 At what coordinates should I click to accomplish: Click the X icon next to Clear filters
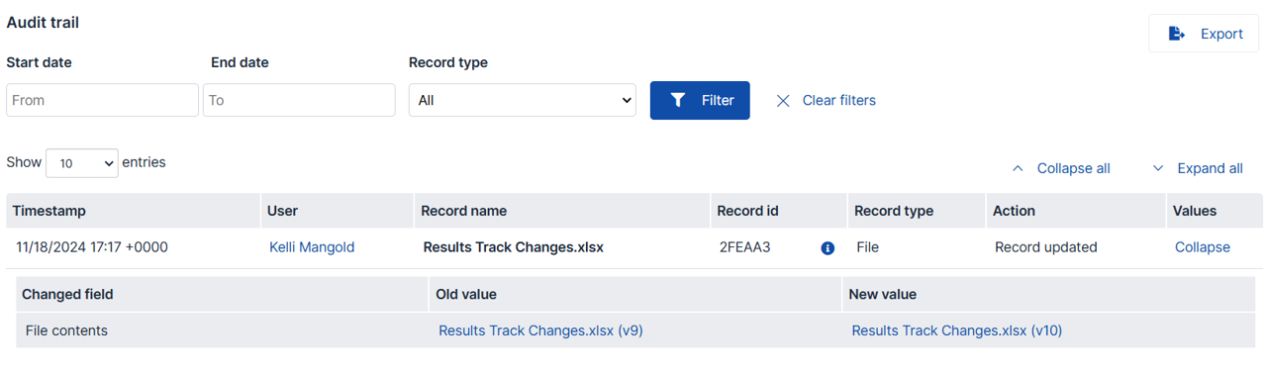[x=783, y=101]
